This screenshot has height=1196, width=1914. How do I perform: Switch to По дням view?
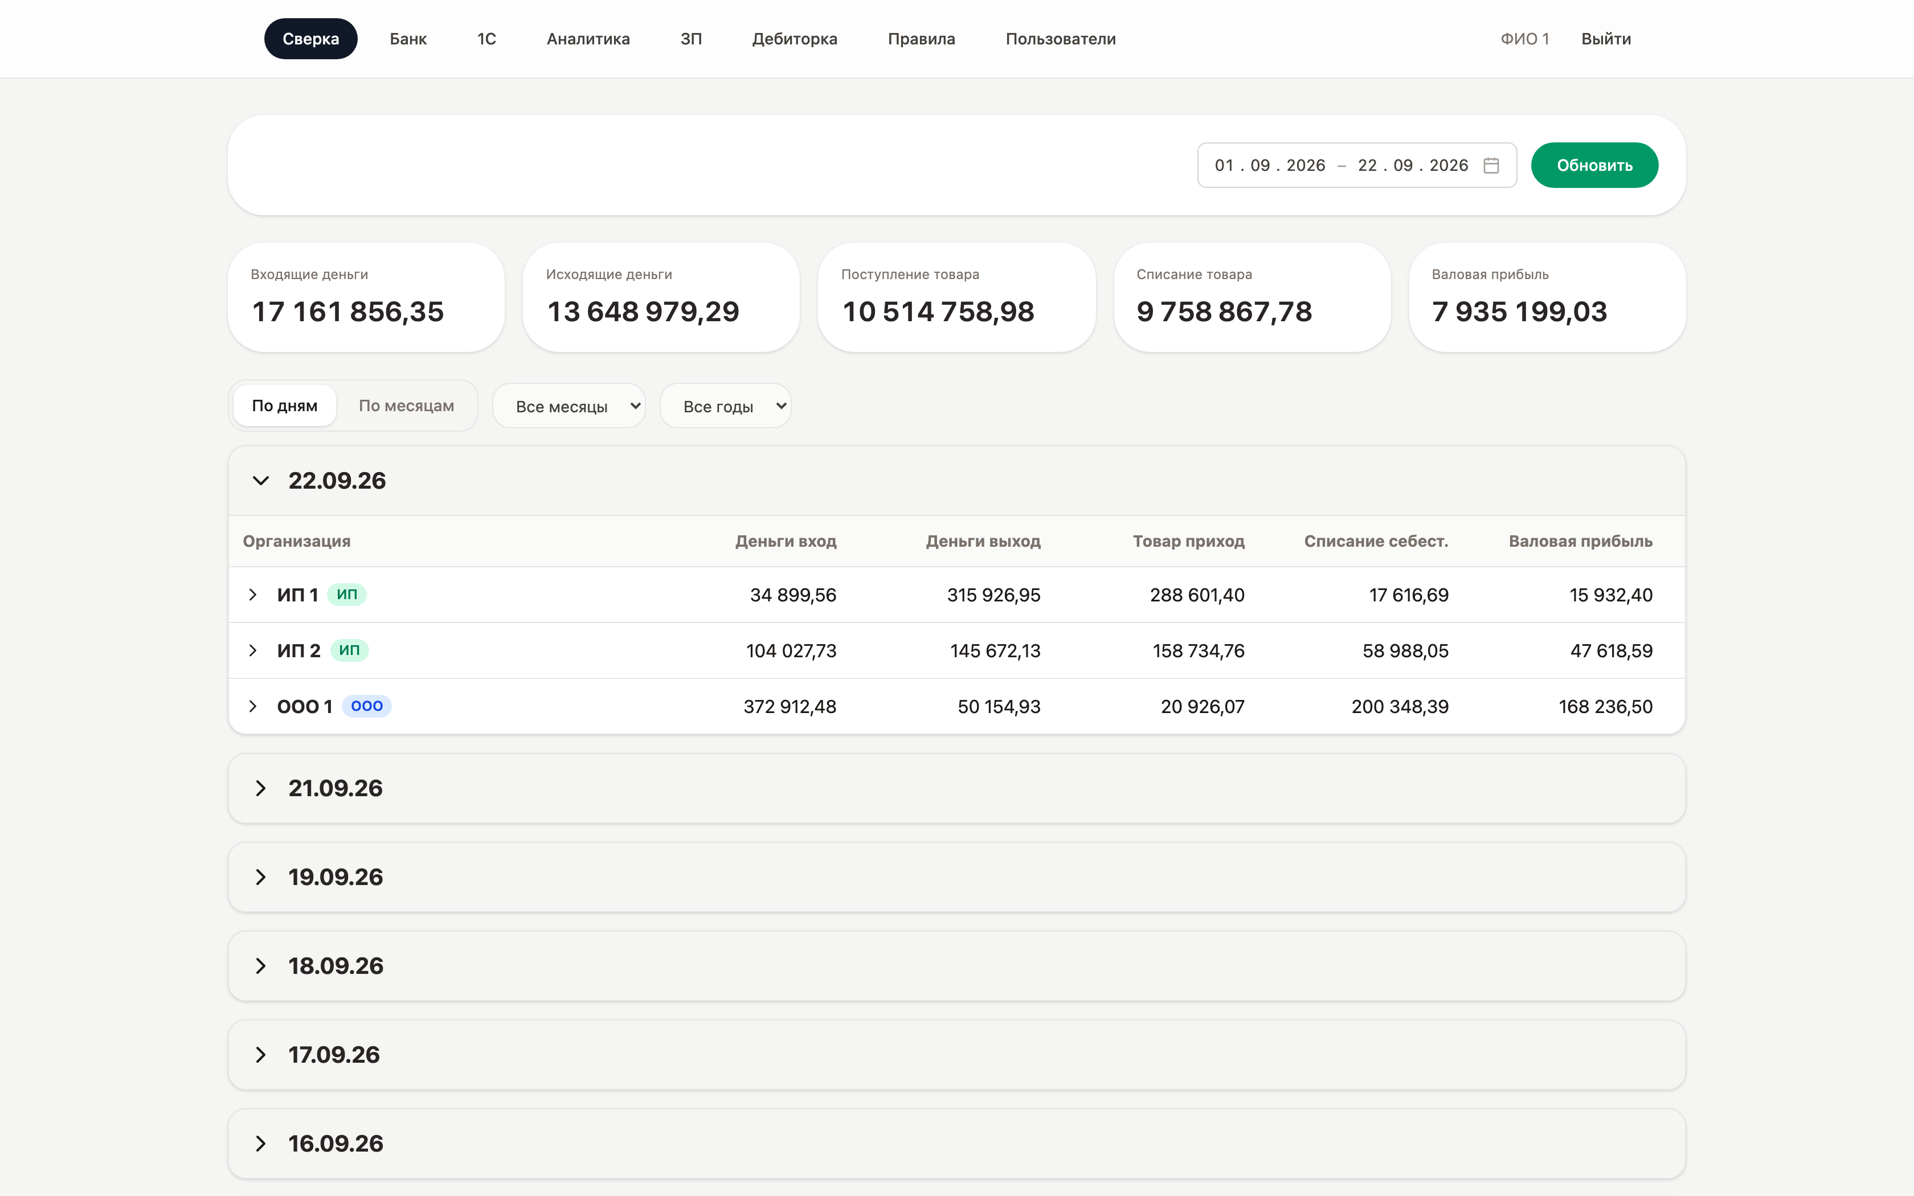(285, 406)
